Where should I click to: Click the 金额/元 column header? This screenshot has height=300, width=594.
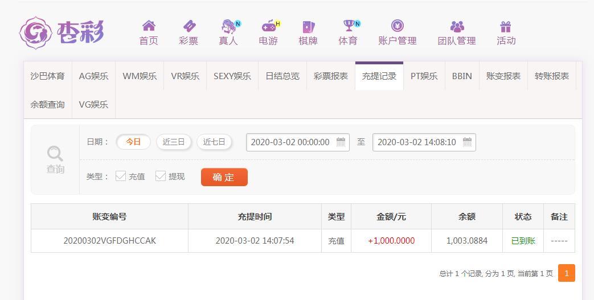391,217
